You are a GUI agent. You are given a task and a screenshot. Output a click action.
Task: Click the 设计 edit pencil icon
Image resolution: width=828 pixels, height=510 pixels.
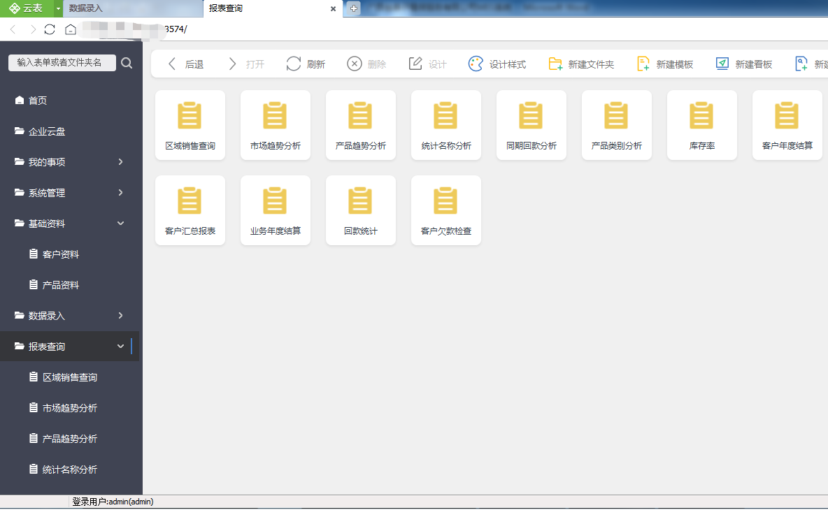415,64
